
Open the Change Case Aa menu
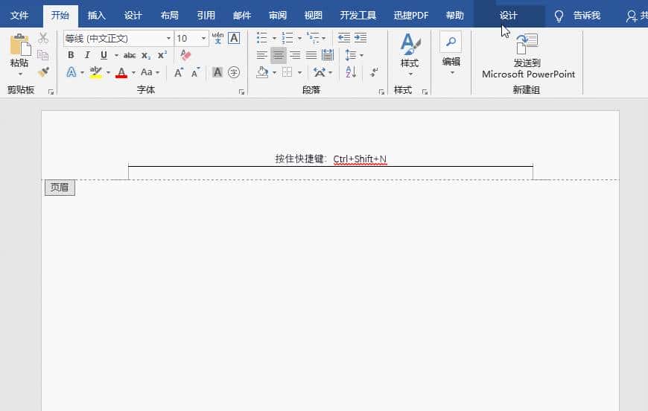[150, 72]
